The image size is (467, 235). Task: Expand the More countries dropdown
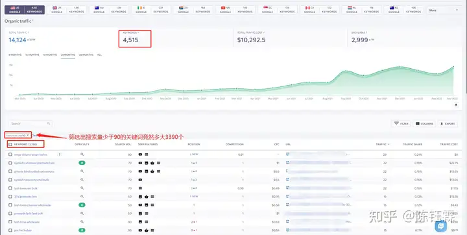coord(443,10)
